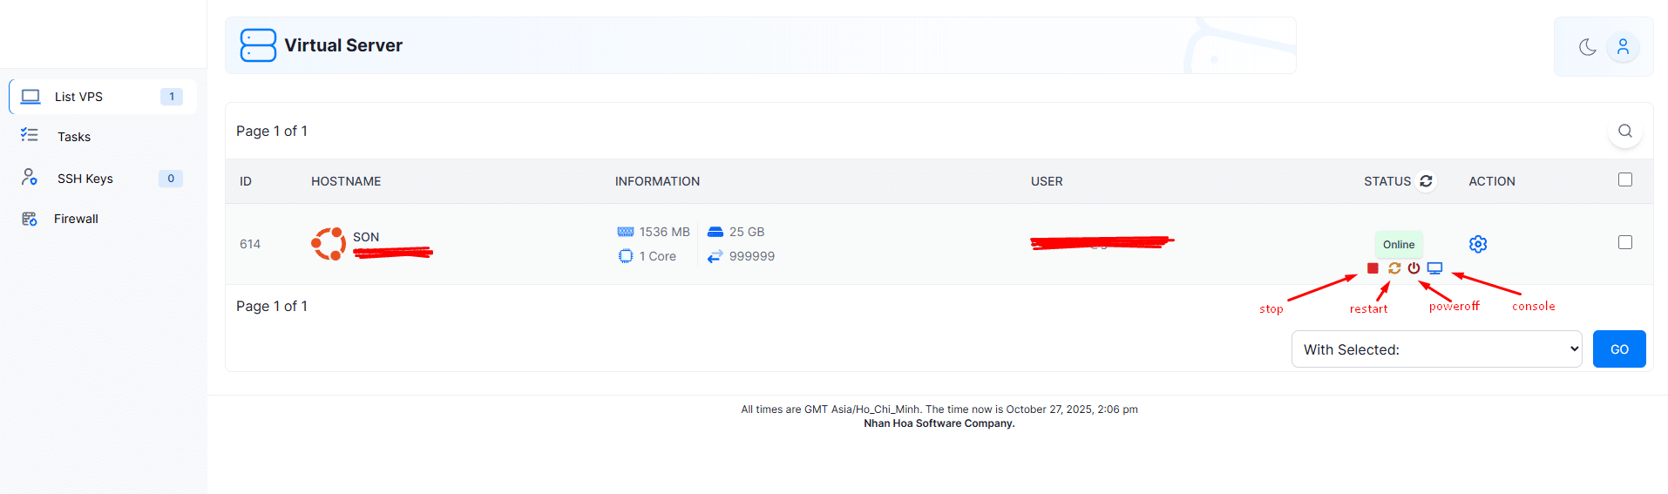This screenshot has width=1668, height=494.
Task: Click the search magnifier icon
Action: point(1624,131)
